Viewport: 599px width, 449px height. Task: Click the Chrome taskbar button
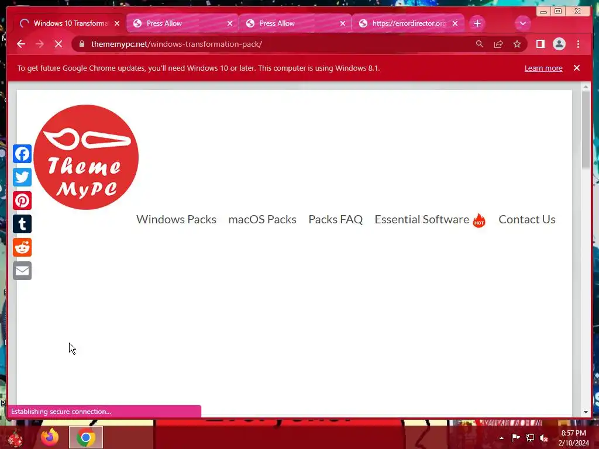point(86,437)
